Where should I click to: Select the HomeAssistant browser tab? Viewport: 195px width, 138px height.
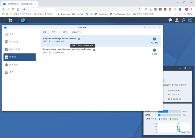click(20, 4)
